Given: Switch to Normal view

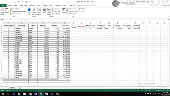Looking at the screenshot, I should point(142,90).
